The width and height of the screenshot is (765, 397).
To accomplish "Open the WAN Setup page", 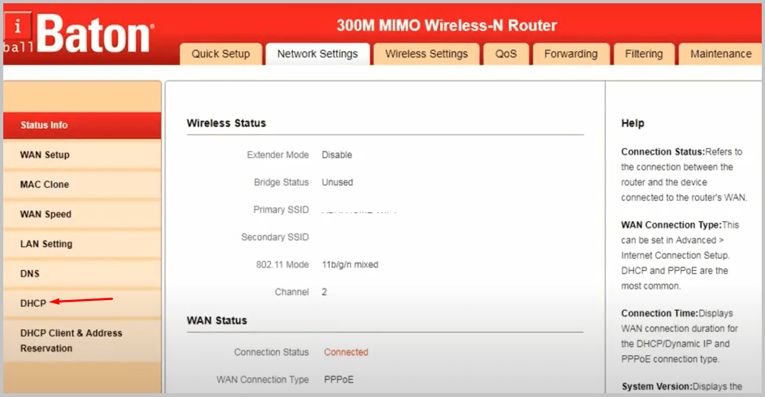I will [44, 155].
